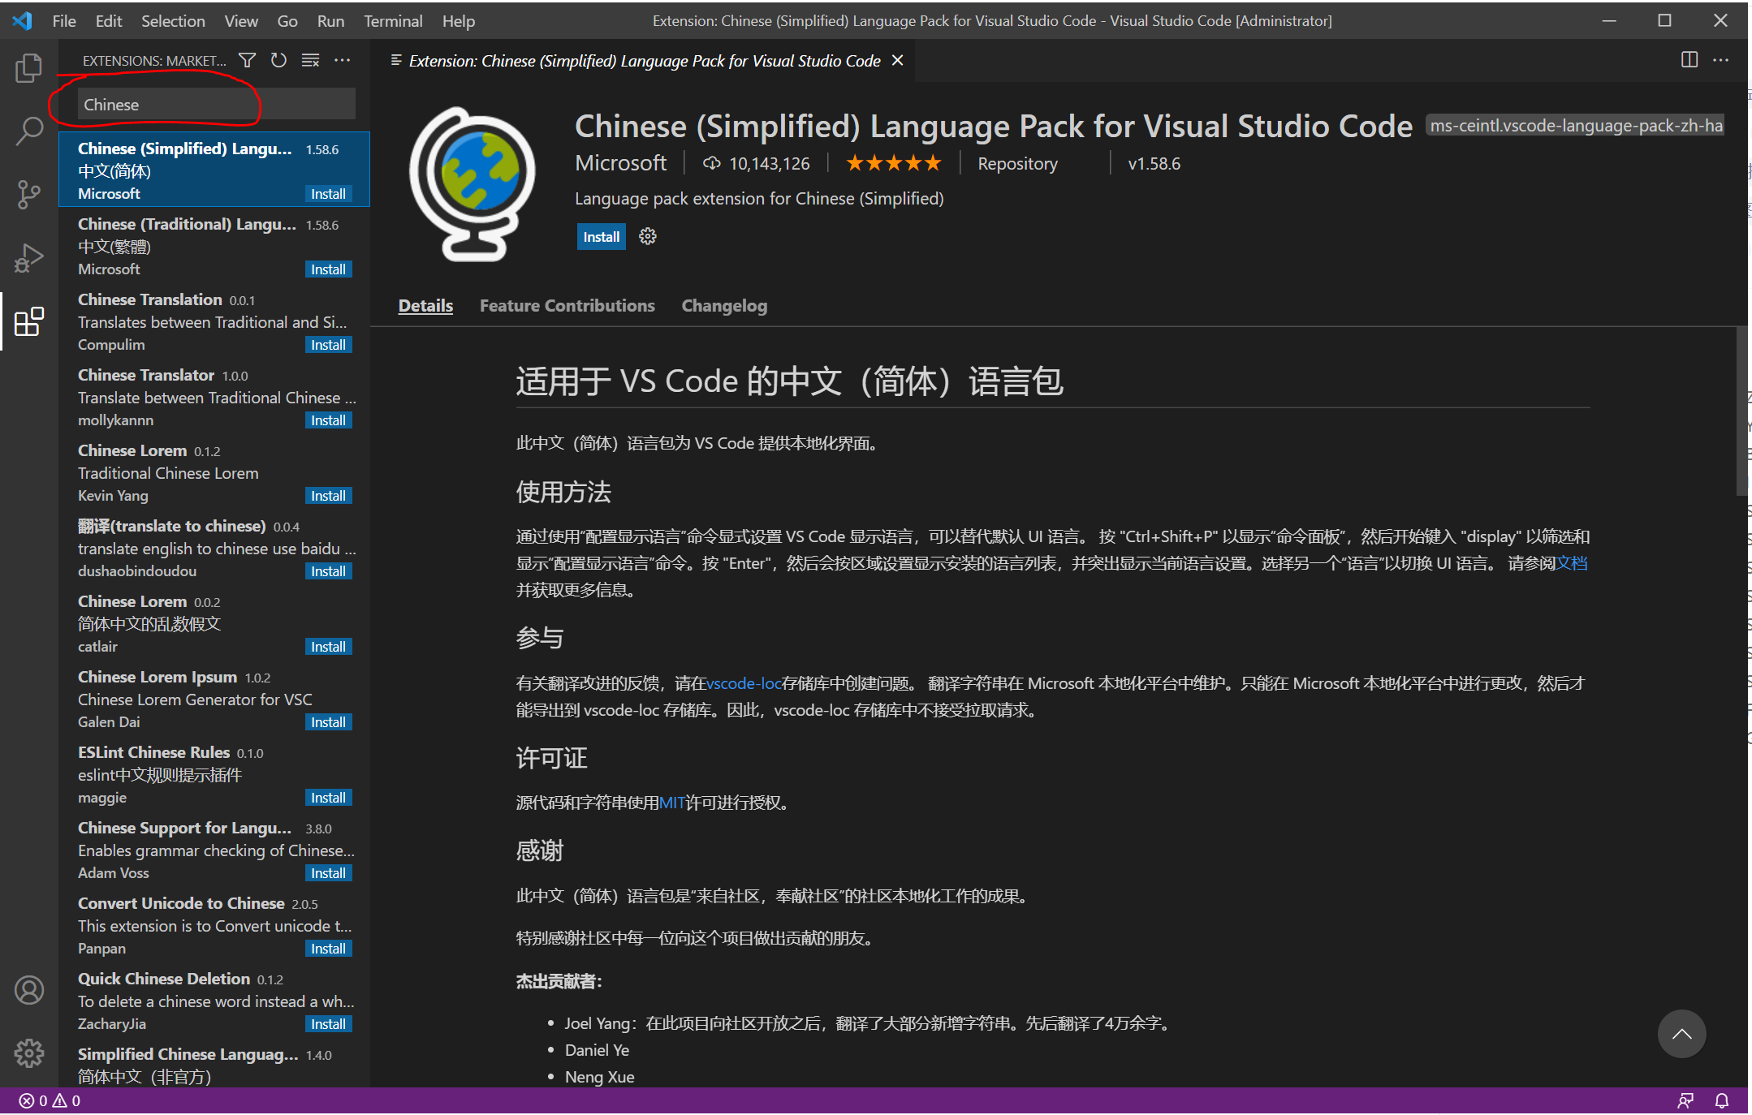Open the Split Editor icon near the tab bar

tap(1689, 59)
